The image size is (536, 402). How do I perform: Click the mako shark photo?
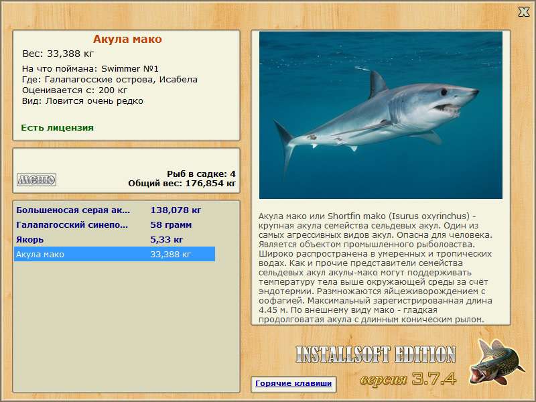pyautogui.click(x=381, y=115)
